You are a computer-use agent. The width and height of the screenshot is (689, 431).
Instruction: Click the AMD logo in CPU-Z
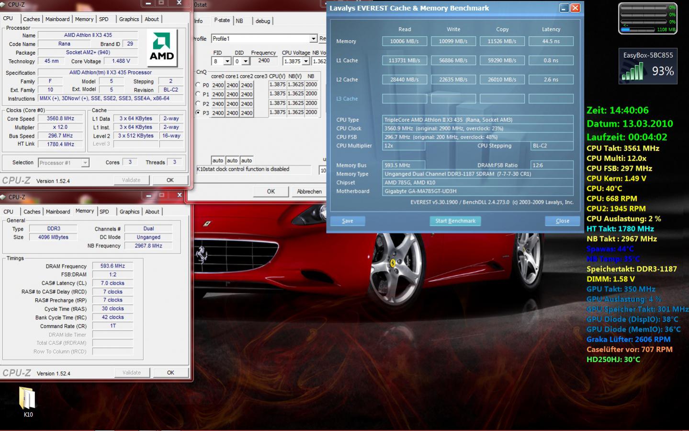162,47
